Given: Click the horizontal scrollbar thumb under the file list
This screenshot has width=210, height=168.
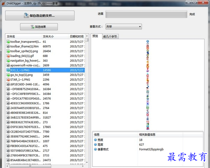Looking at the screenshot, I should [30, 166].
